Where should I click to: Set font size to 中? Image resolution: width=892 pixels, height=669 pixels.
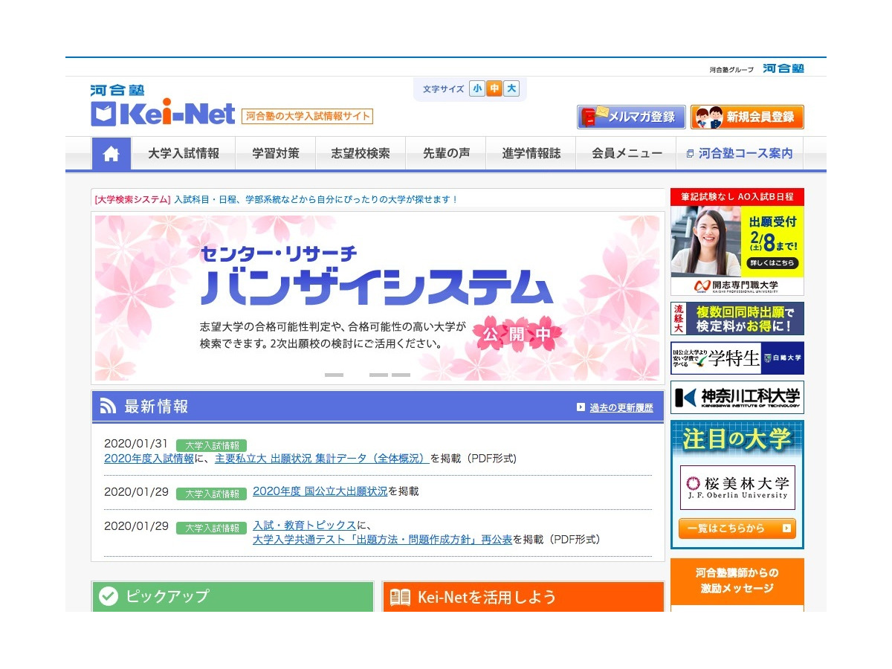point(494,89)
